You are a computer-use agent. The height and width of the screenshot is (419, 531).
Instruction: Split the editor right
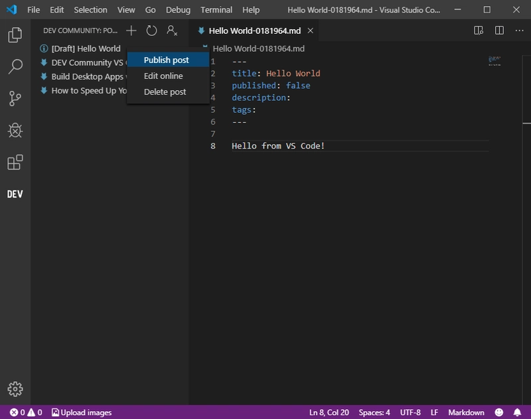(x=499, y=30)
